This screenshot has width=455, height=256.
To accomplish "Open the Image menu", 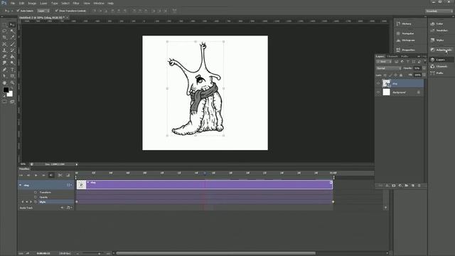I will click(x=32, y=3).
